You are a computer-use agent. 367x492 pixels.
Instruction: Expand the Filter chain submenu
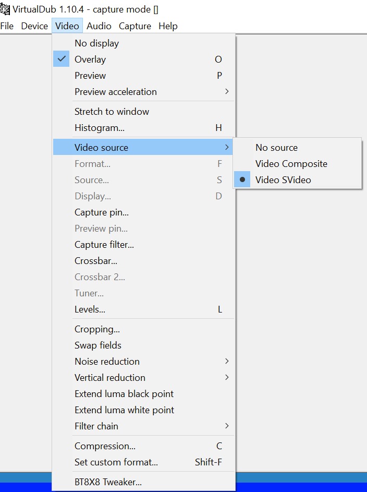tap(96, 426)
